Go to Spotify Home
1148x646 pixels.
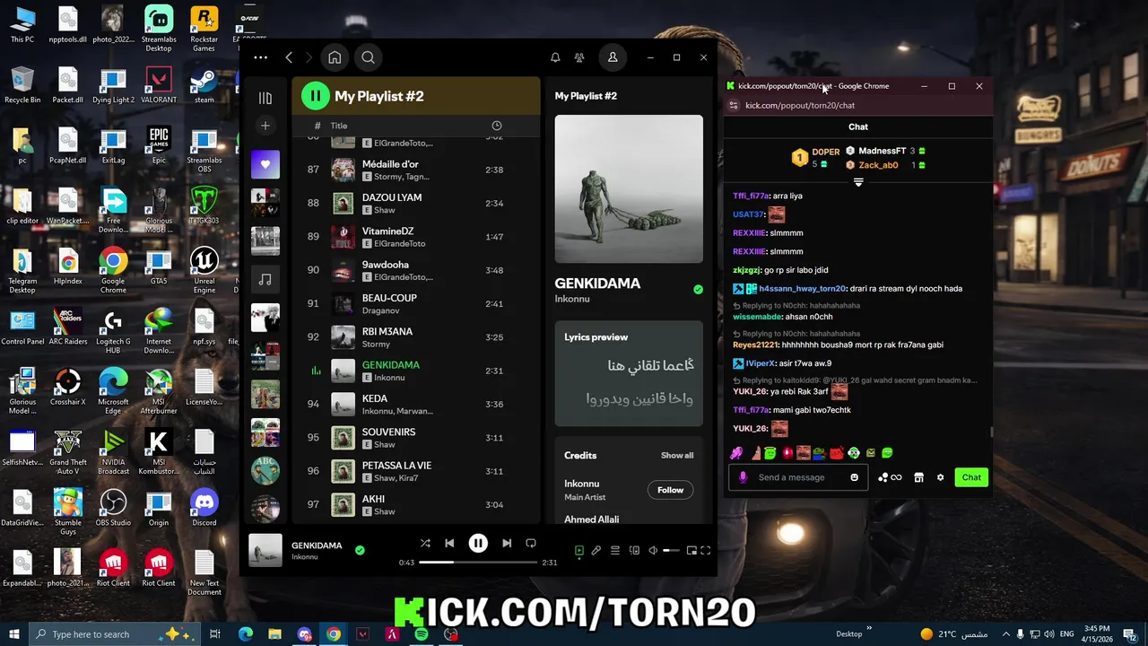(x=335, y=57)
